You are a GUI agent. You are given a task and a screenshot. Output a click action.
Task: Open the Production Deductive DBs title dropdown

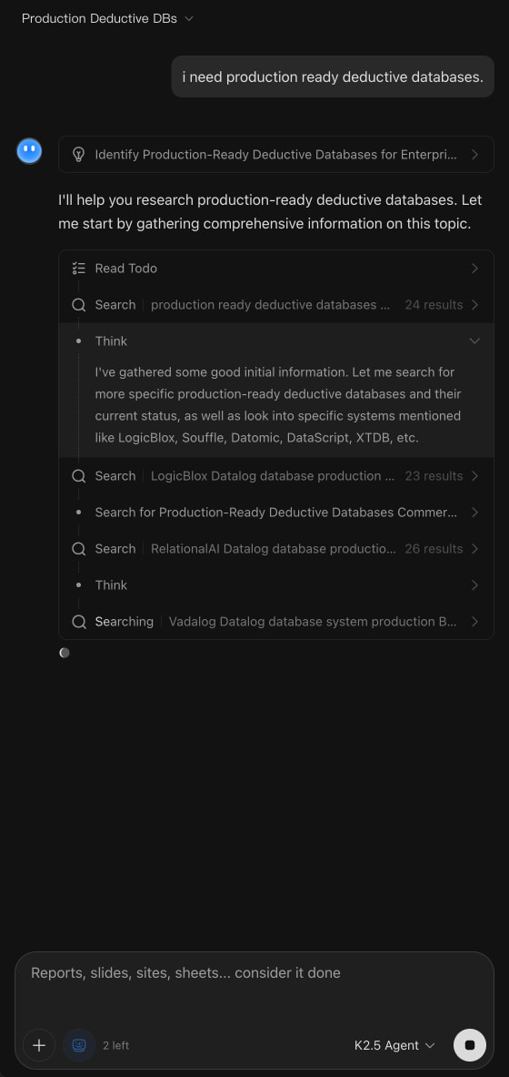coord(107,18)
